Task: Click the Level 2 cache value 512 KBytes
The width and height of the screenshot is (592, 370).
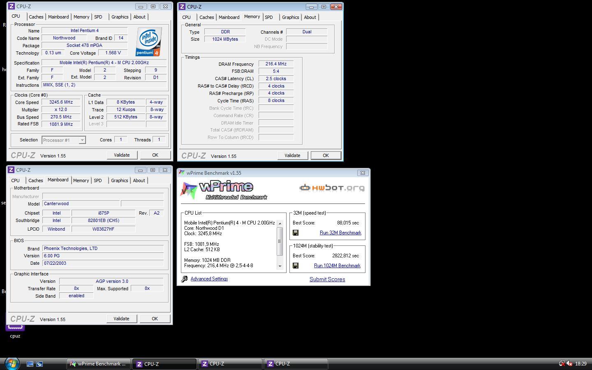Action: pos(126,117)
